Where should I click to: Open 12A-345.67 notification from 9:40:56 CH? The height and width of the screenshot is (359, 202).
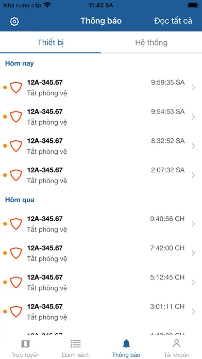pos(101,224)
